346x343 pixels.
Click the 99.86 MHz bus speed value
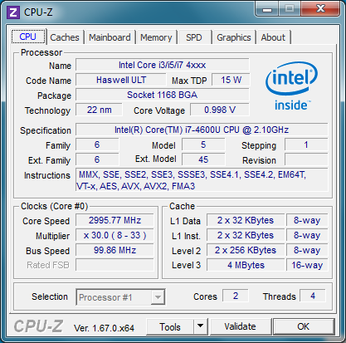click(115, 250)
